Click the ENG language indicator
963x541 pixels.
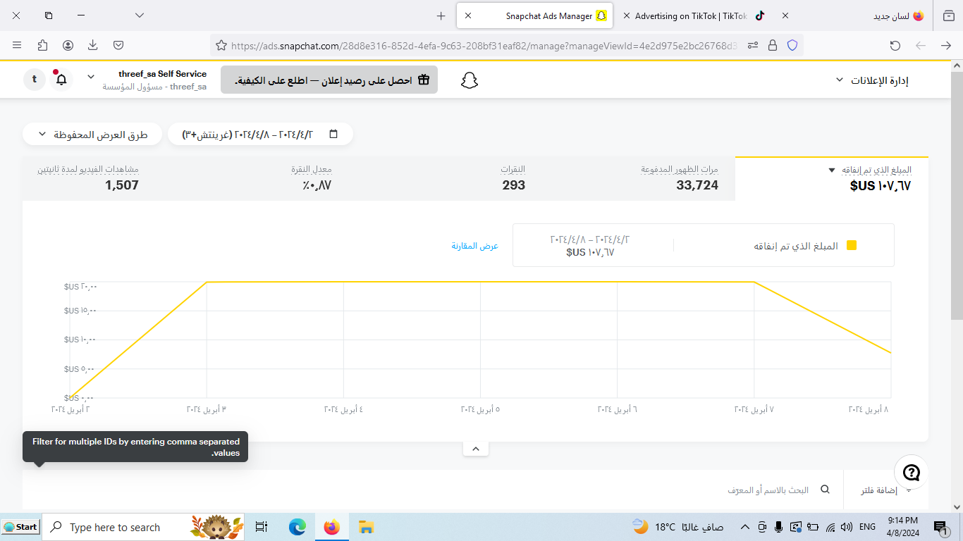pyautogui.click(x=868, y=527)
